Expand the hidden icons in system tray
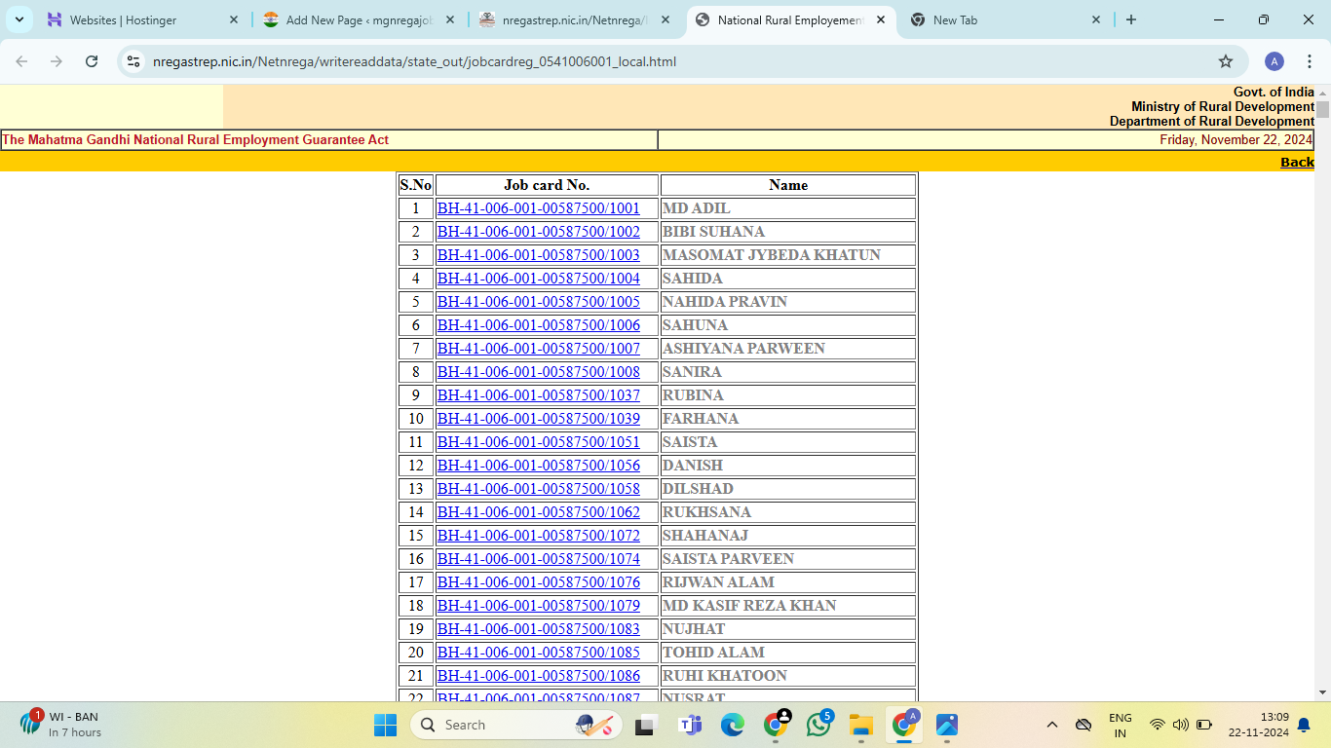The image size is (1331, 748). 1051,725
